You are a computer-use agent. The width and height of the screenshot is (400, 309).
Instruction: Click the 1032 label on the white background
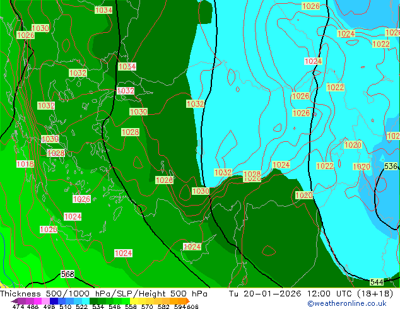click(126, 91)
